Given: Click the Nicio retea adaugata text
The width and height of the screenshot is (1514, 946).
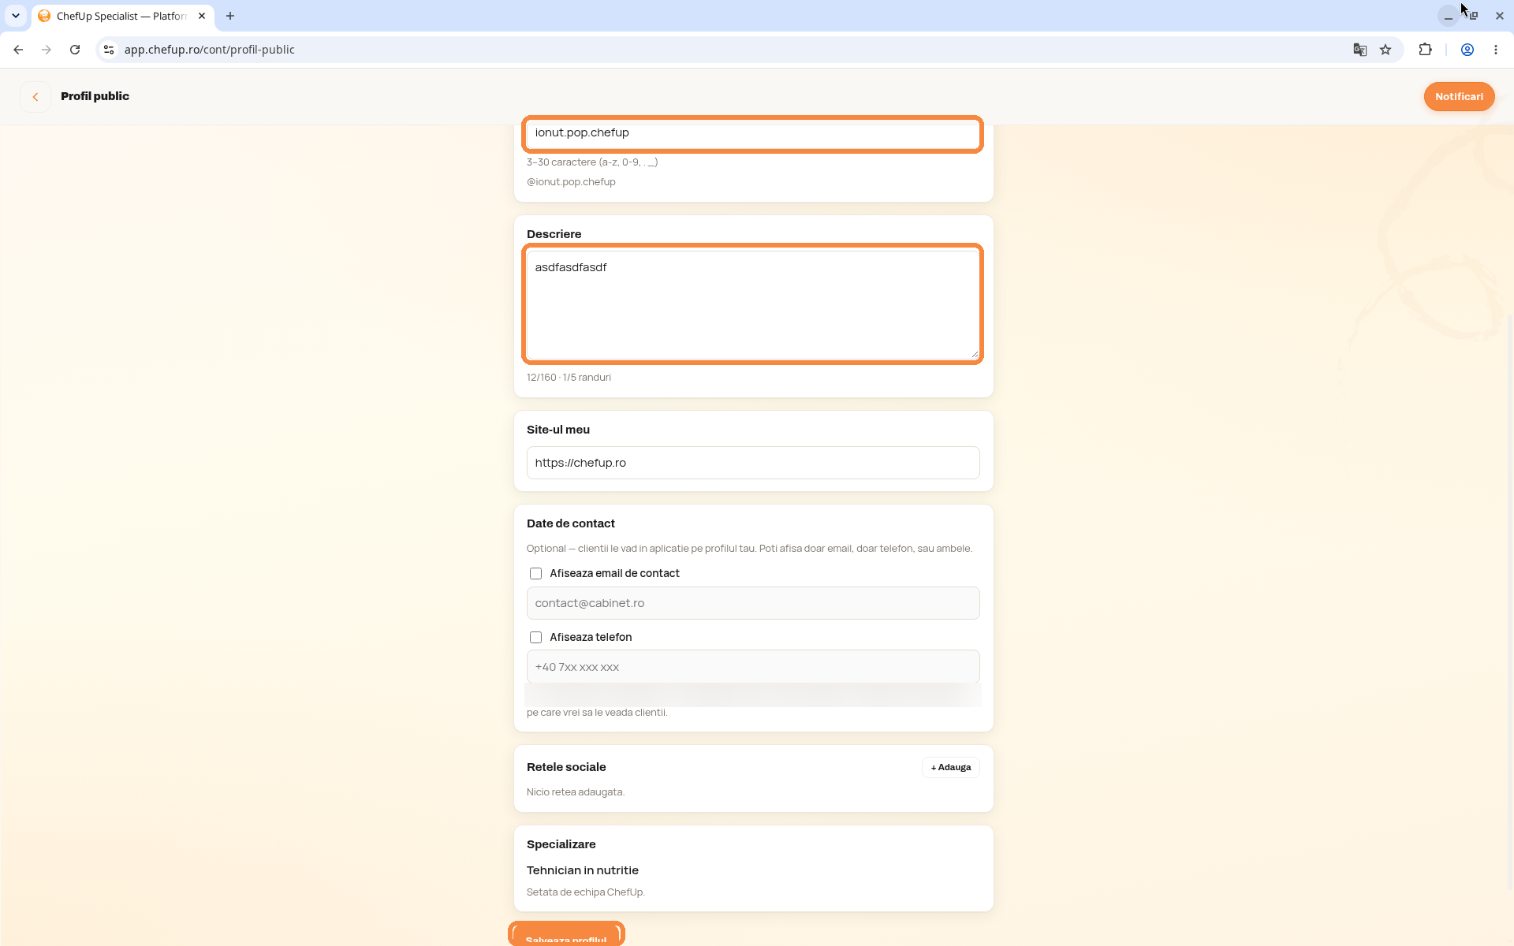Looking at the screenshot, I should click(x=576, y=792).
